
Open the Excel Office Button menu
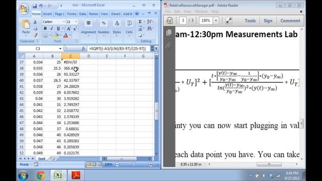(24, 9)
